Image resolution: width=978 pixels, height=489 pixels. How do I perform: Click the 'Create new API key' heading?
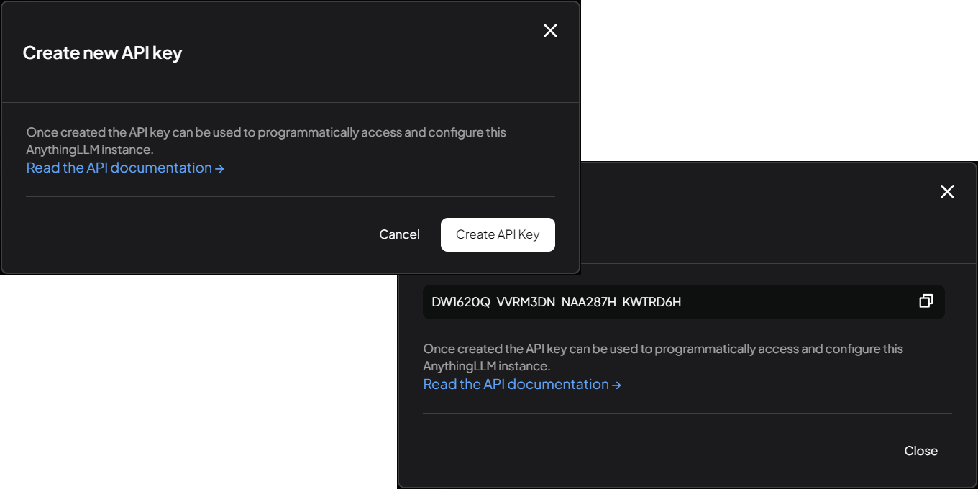pos(102,52)
